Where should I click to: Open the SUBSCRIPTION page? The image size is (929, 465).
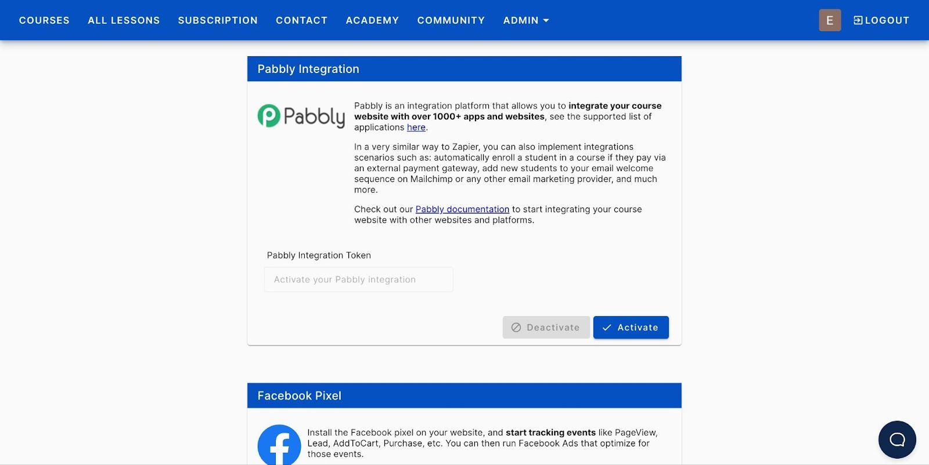click(x=217, y=20)
